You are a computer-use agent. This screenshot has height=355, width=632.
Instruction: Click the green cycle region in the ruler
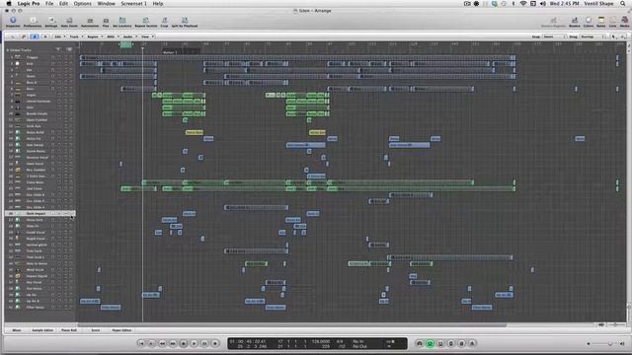point(126,44)
